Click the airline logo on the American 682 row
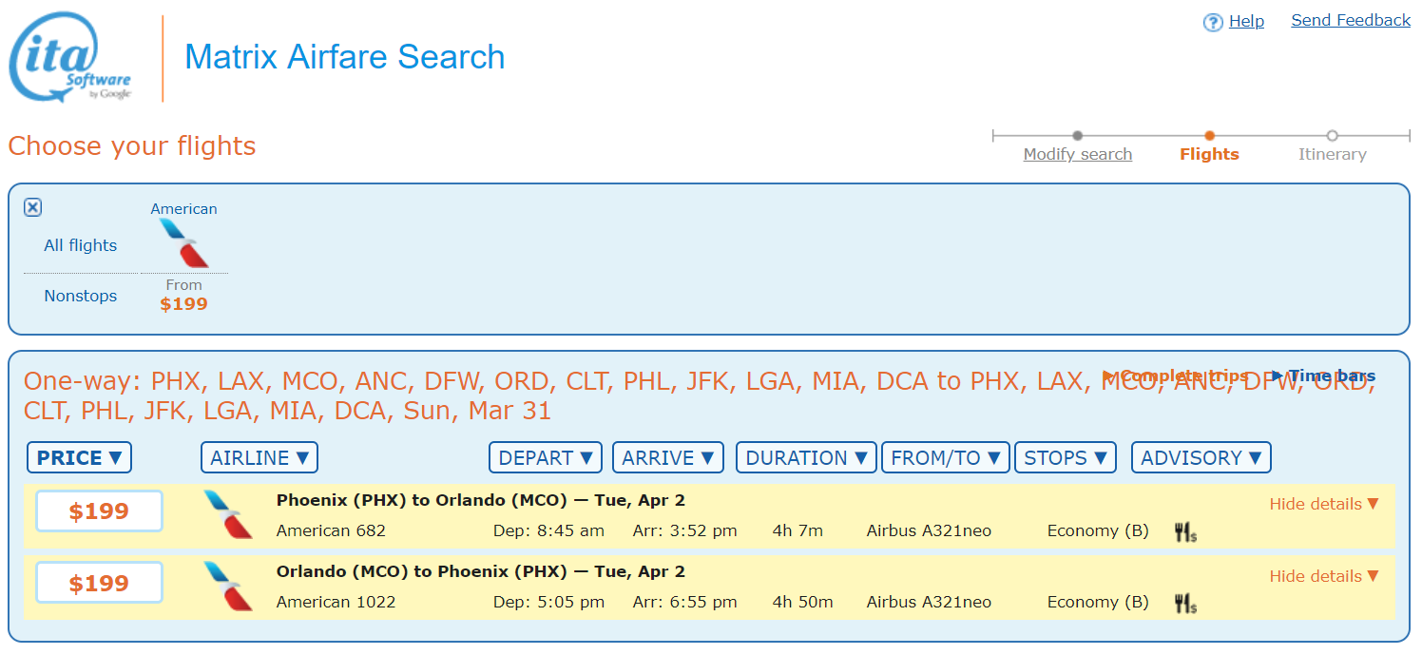This screenshot has height=655, width=1422. point(228,514)
